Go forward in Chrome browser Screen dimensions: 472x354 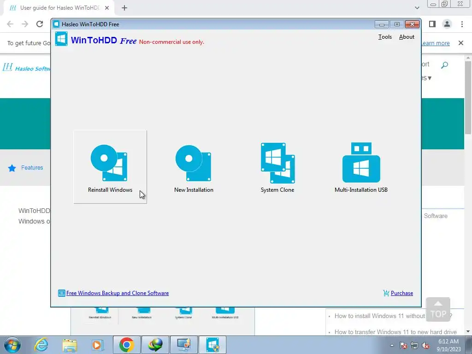[25, 24]
